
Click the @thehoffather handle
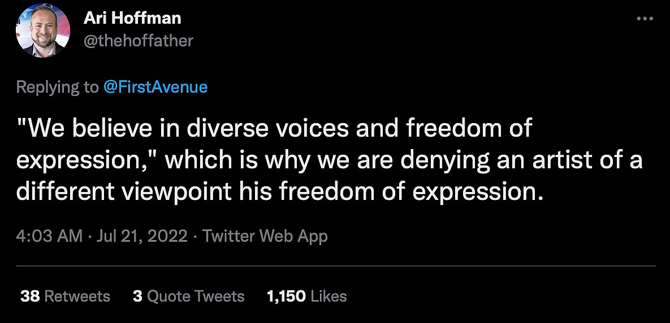point(138,41)
